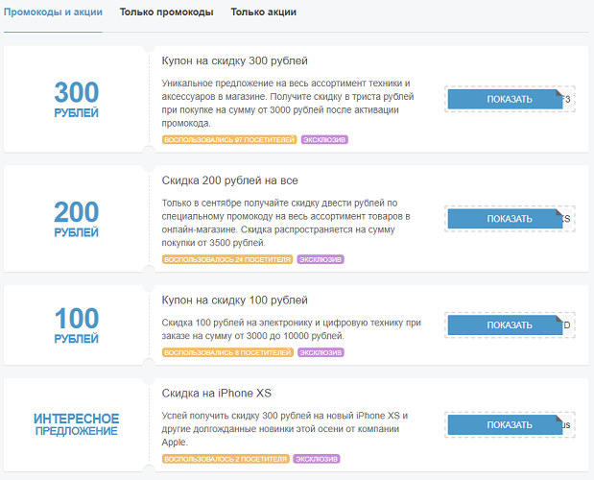
Task: Click the Воспользовались 24 посетителя badge
Action: [227, 259]
